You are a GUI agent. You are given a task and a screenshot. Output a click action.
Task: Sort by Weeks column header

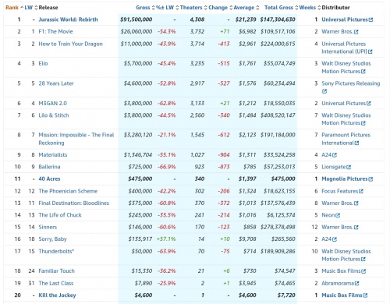click(307, 8)
